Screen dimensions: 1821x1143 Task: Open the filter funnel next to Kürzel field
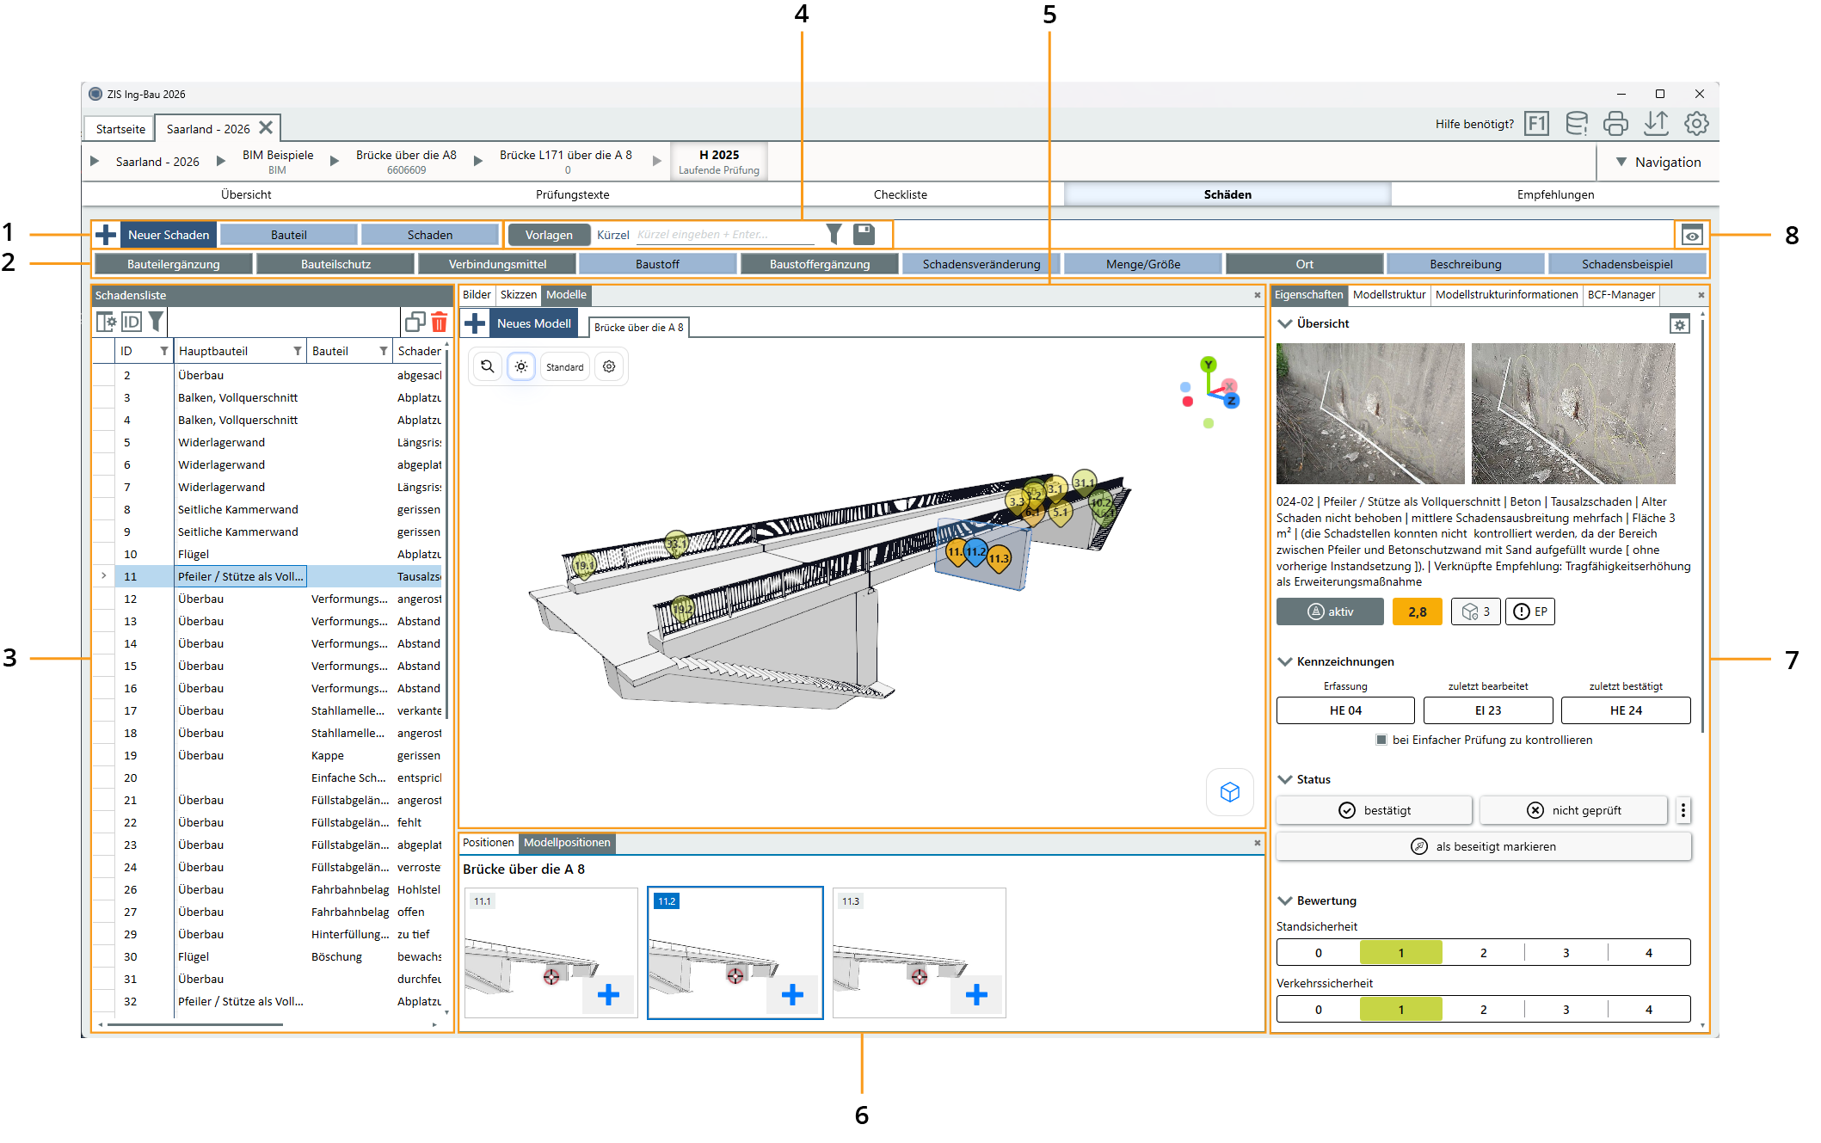pyautogui.click(x=834, y=234)
